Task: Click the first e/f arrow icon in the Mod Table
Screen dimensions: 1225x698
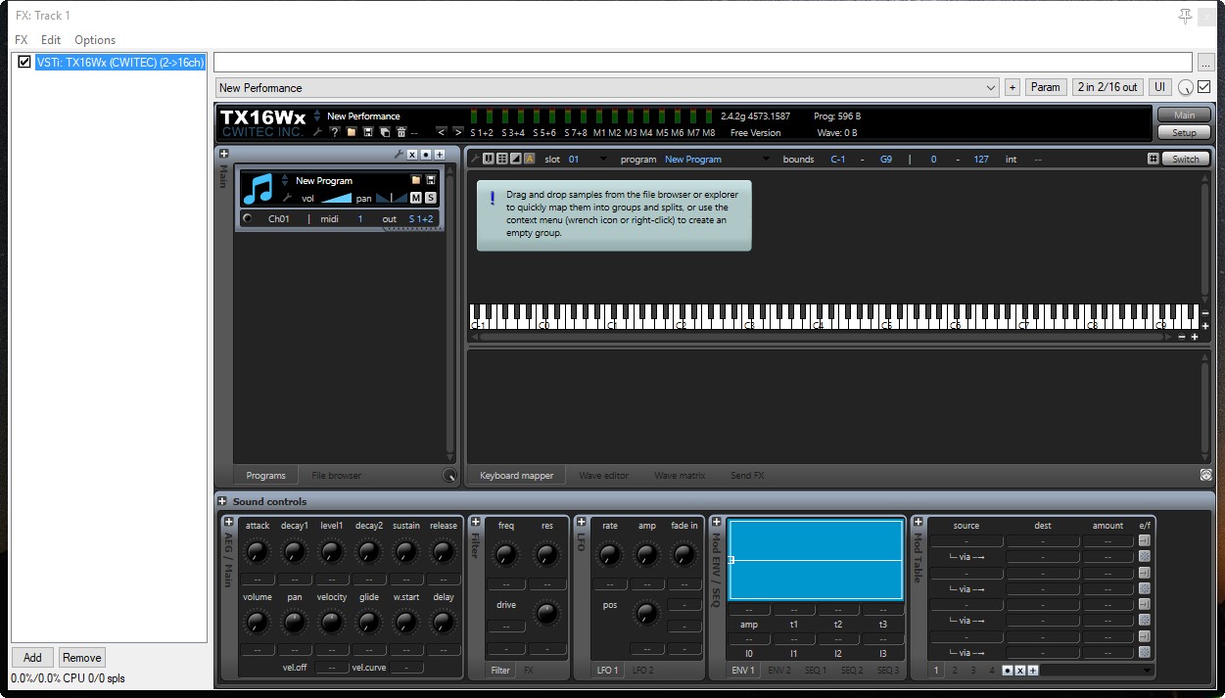Action: coord(1144,540)
